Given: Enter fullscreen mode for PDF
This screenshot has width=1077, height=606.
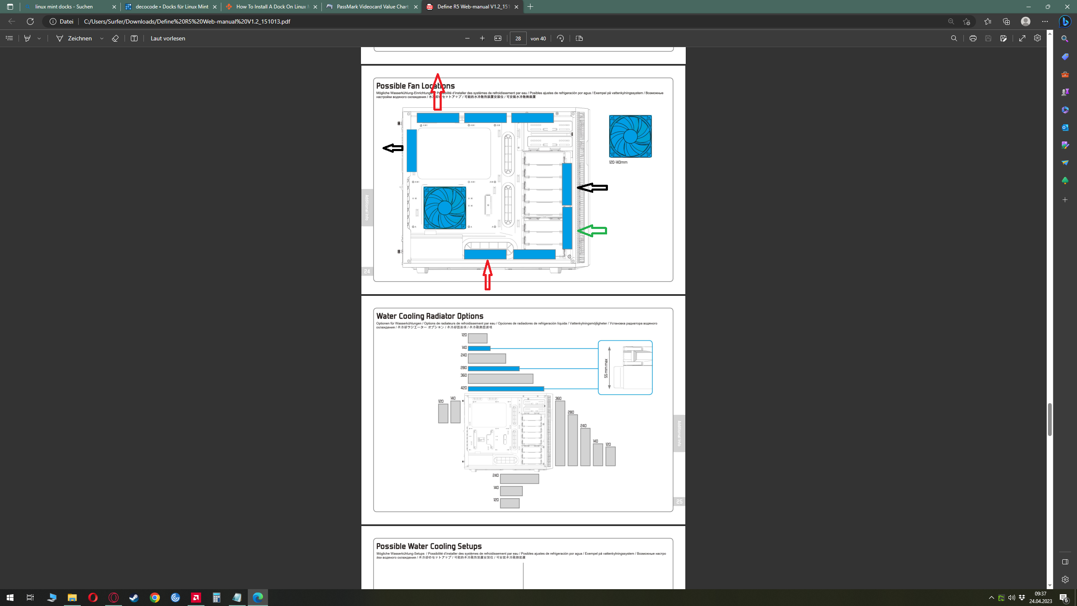Looking at the screenshot, I should click(x=1022, y=38).
